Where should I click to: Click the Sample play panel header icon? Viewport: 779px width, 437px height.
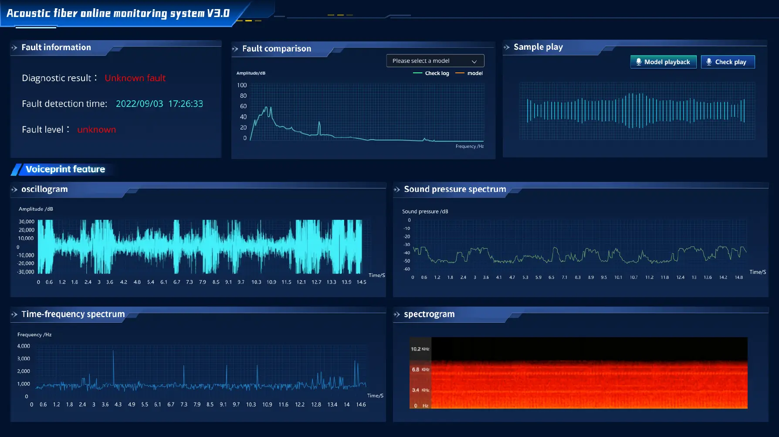pyautogui.click(x=507, y=47)
